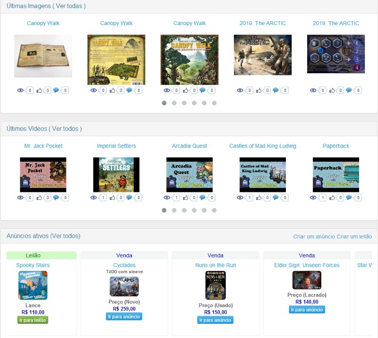Click 'Ir para anúncio' for Nuns on the Run
Image resolution: width=378 pixels, height=338 pixels.
(215, 320)
